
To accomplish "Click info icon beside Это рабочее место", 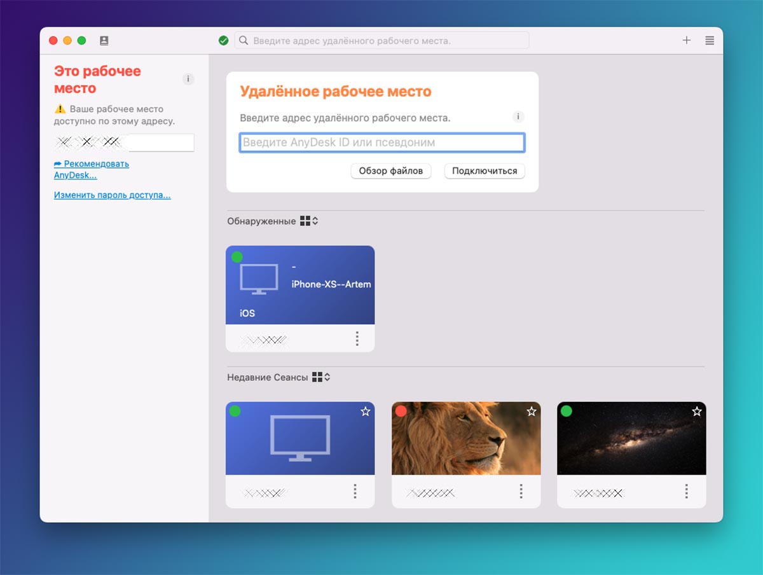I will coord(188,80).
